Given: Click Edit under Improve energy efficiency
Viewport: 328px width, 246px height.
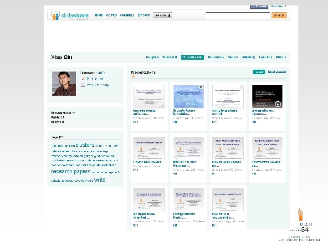Looking at the screenshot, I should (135, 122).
